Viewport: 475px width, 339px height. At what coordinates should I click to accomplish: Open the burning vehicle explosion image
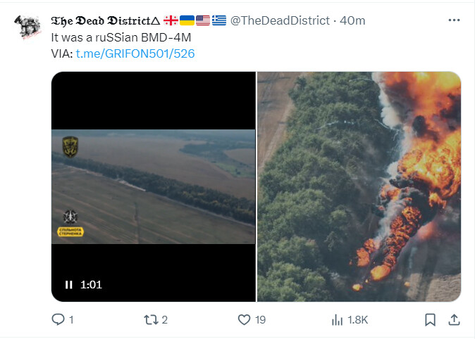[359, 186]
